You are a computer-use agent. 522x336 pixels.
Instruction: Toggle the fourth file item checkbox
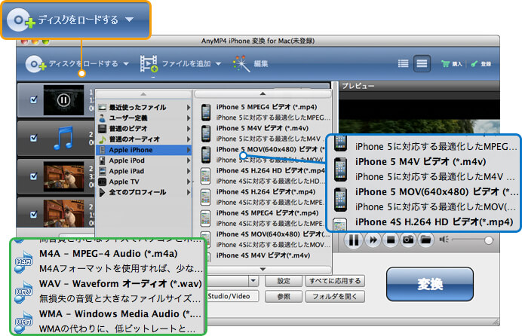(x=34, y=214)
